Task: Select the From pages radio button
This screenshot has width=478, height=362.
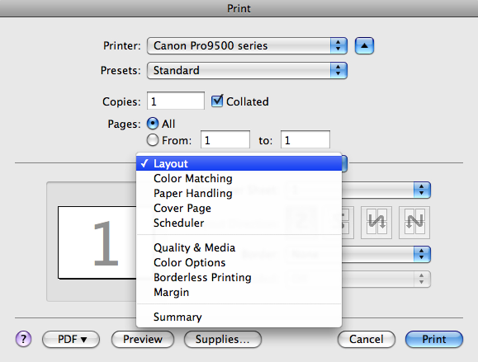Action: [153, 140]
